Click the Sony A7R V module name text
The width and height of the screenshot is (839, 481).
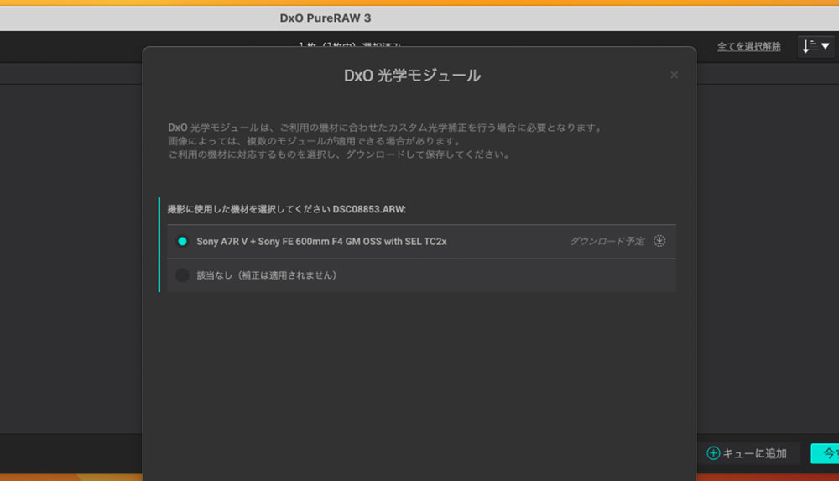click(x=321, y=242)
